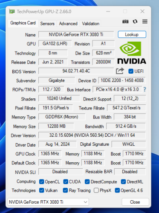Open the GPU selection dropdown at bottom
The height and width of the screenshot is (213, 159).
coord(48,202)
